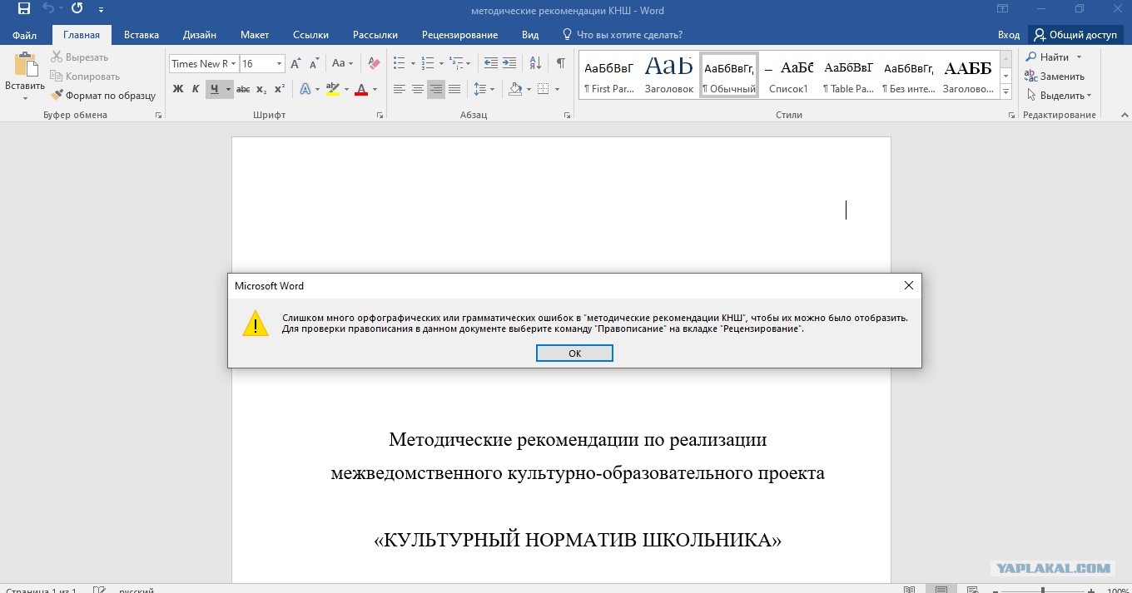Select the Список1 style thumbnail

[x=788, y=75]
